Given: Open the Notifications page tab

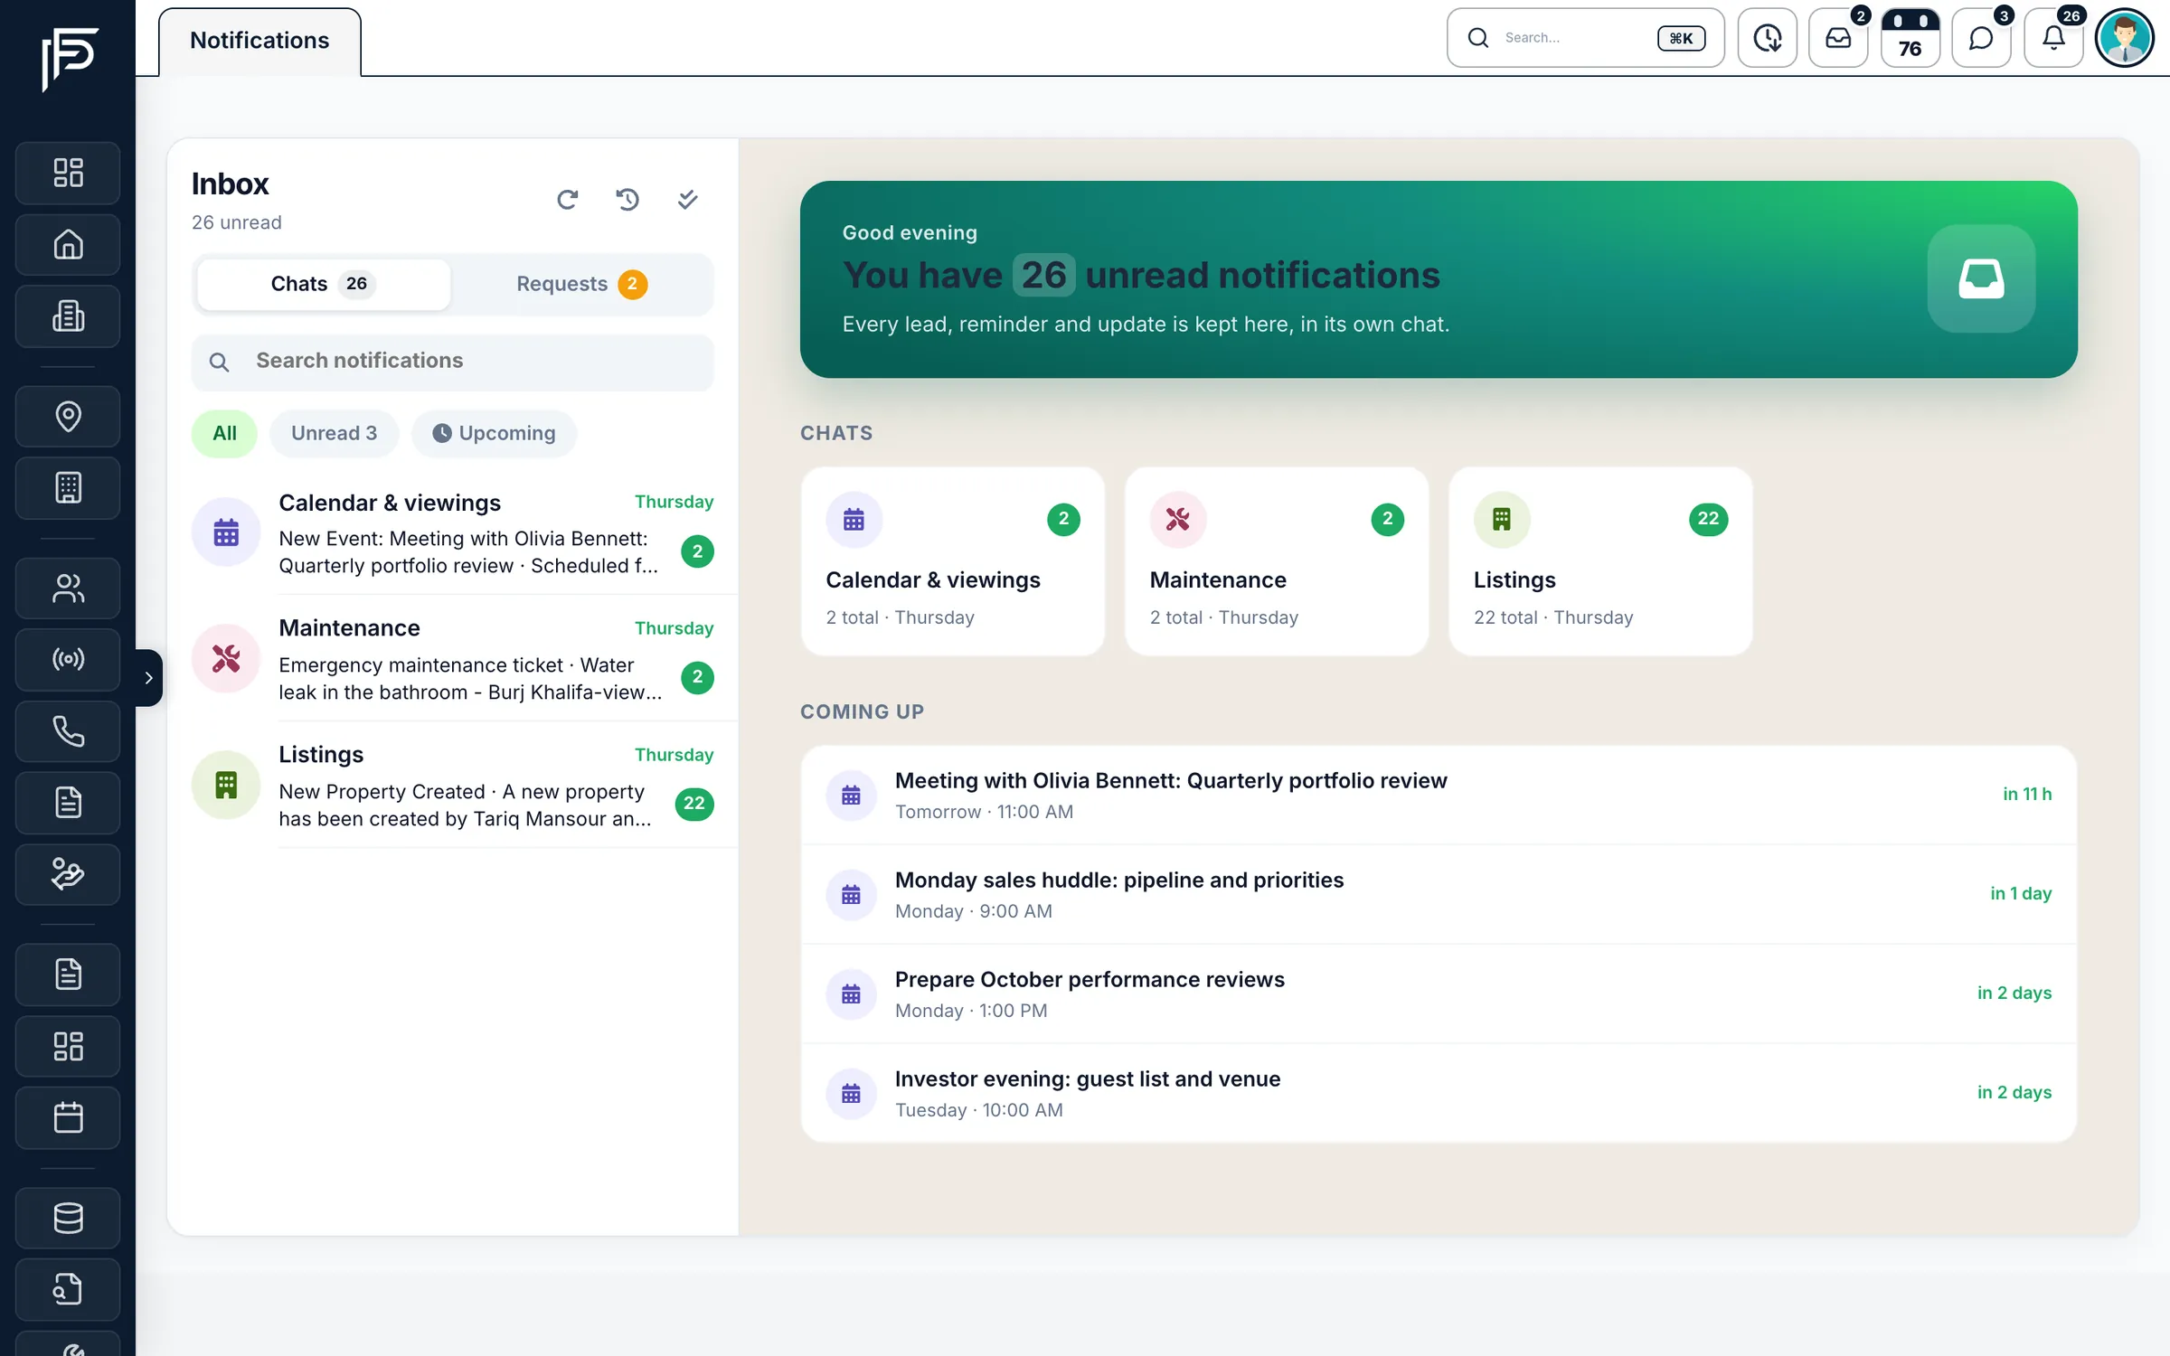Looking at the screenshot, I should pyautogui.click(x=259, y=41).
